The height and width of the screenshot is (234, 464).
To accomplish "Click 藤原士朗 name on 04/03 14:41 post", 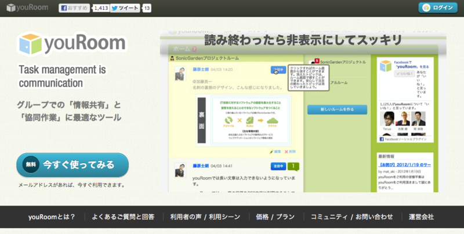I will point(201,166).
